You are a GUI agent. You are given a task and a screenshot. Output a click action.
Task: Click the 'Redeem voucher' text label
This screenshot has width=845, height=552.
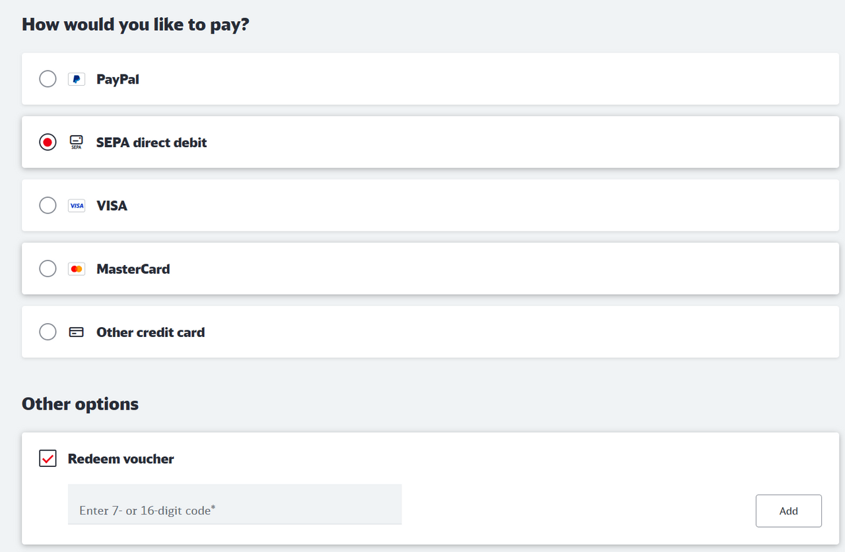tap(121, 459)
